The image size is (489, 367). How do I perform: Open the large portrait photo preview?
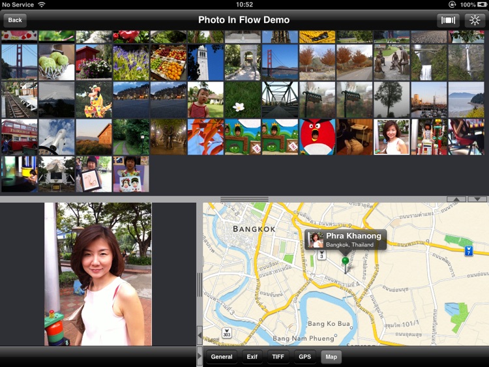98,274
